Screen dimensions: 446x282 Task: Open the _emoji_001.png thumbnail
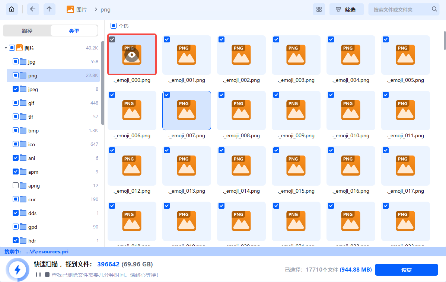[187, 55]
